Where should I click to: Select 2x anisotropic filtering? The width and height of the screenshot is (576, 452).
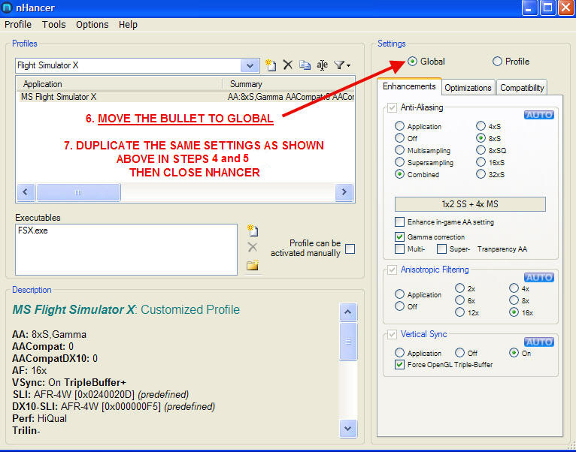[x=459, y=288]
